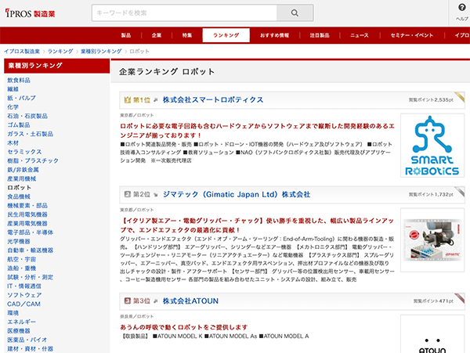Select 飲食料品 in the sidebar
Viewport: 470px width, 353px height.
19,80
